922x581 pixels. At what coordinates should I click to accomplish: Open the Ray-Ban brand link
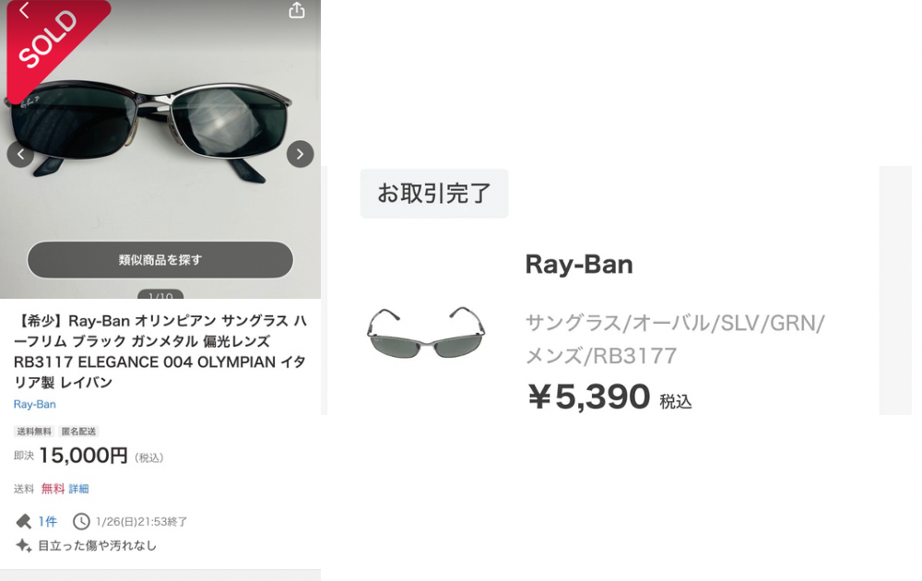[35, 404]
